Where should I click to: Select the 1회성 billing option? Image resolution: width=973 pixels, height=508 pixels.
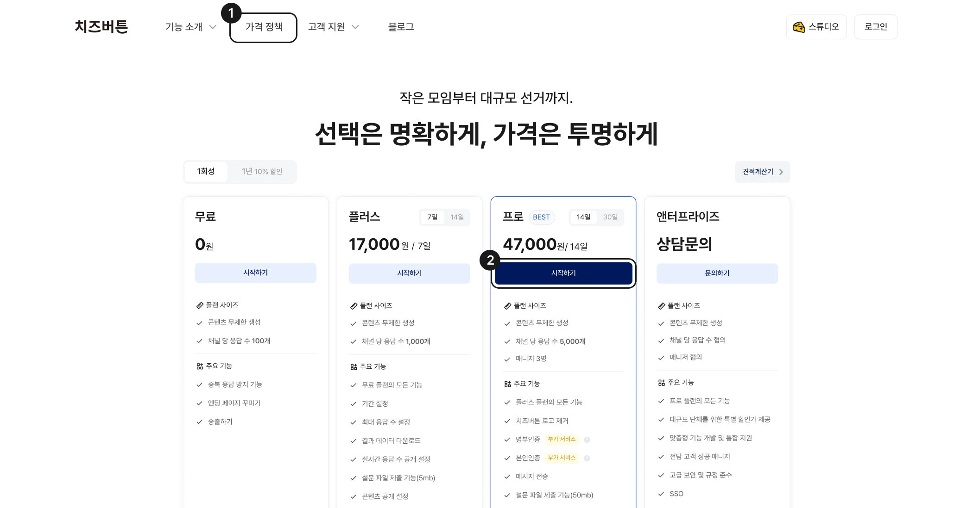pos(206,172)
